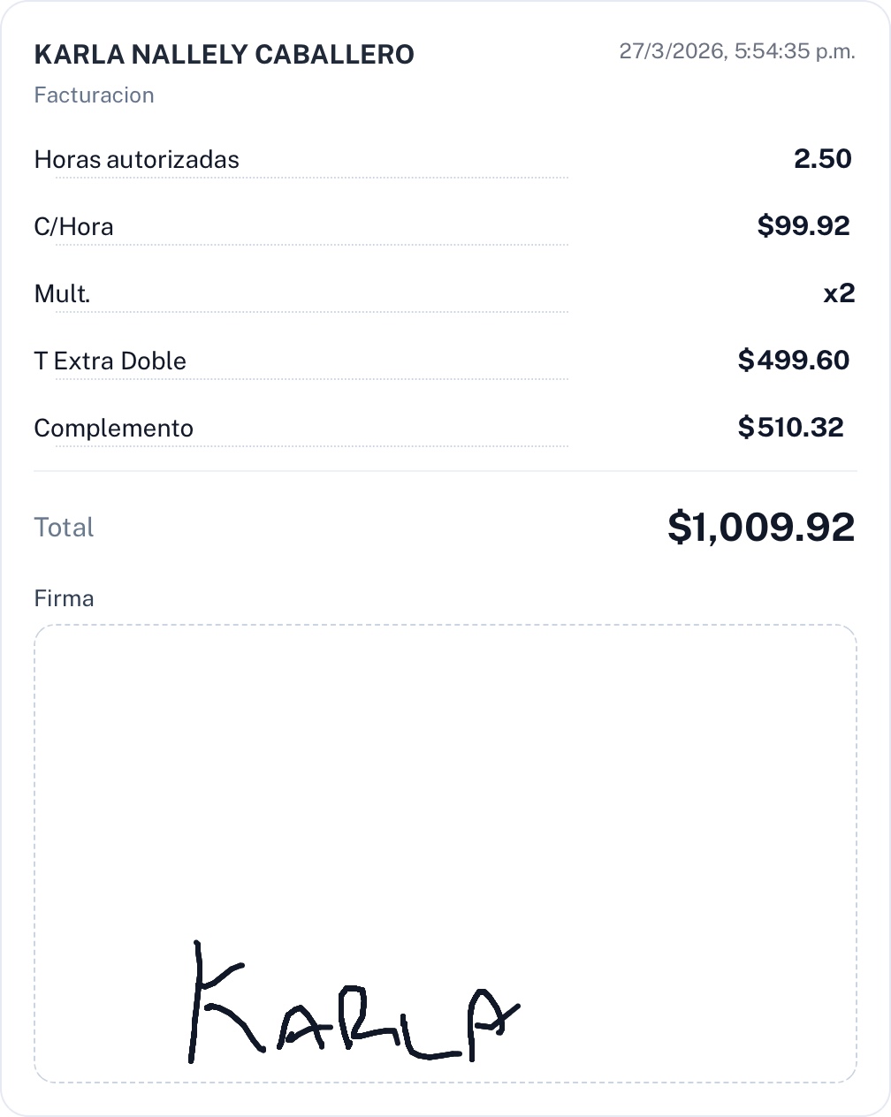Click the T Extra Doble label

click(110, 361)
